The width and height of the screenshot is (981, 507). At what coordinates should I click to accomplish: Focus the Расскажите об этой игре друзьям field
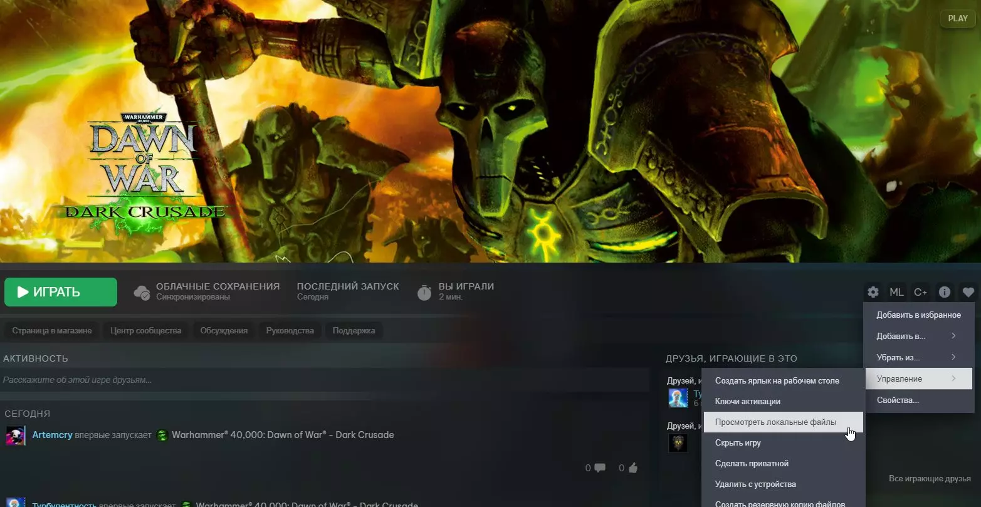click(325, 380)
